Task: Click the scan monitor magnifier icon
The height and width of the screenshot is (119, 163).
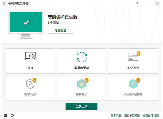Action: pos(30,57)
